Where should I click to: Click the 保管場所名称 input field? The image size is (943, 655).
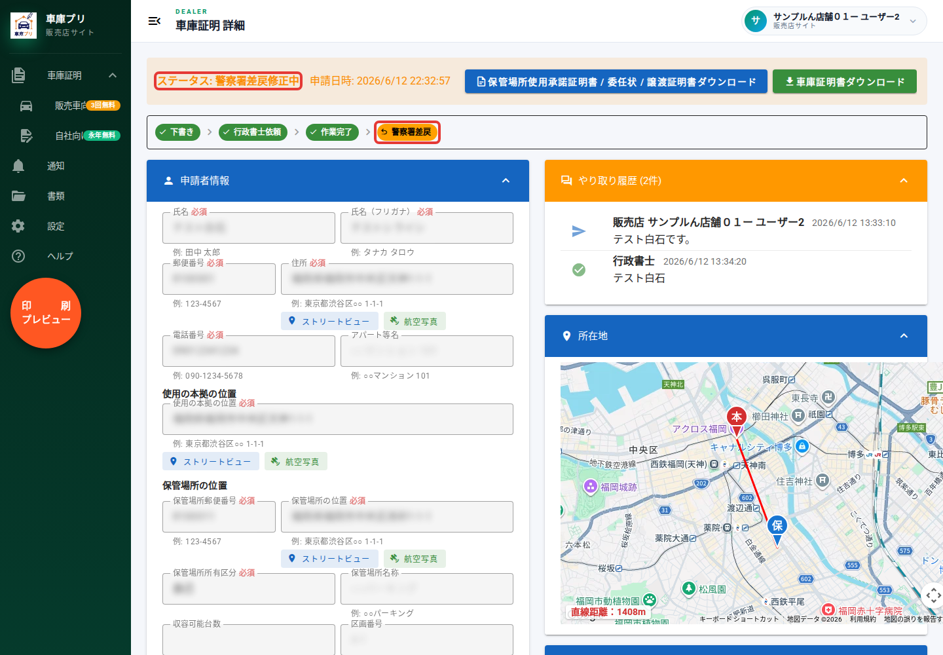pos(427,589)
